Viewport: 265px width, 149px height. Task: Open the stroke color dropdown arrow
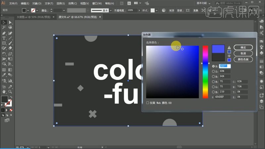(x=37, y=11)
